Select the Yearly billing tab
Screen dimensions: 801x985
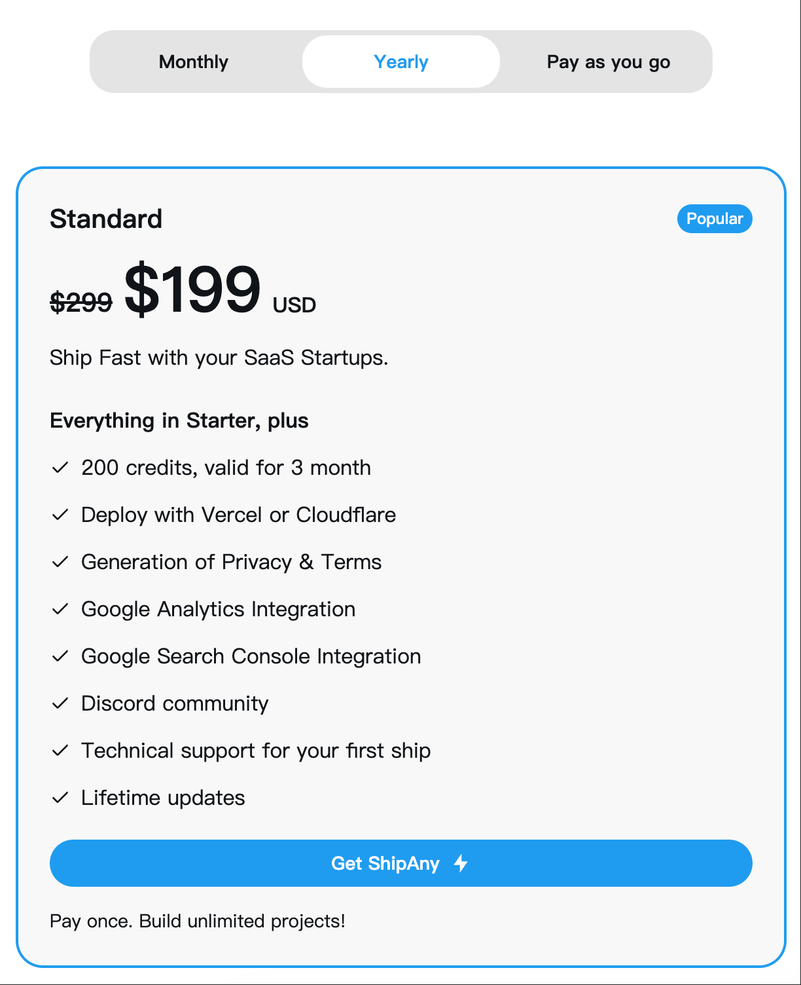pyautogui.click(x=400, y=62)
